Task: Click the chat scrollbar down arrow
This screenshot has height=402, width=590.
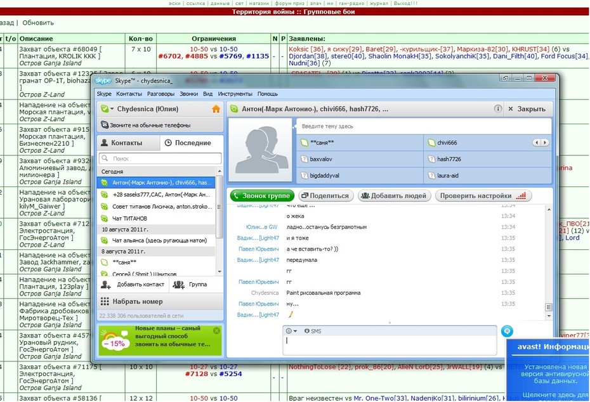Action: point(549,316)
